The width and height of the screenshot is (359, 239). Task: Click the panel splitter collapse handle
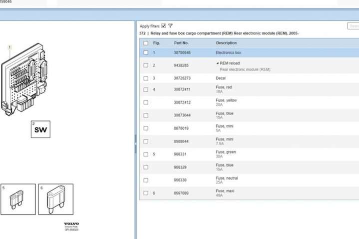click(x=135, y=144)
